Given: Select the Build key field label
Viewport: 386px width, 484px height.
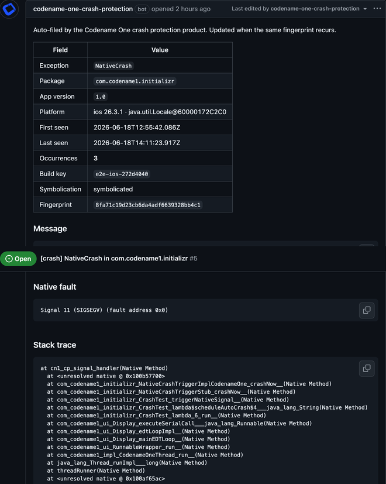Looking at the screenshot, I should click(x=53, y=174).
